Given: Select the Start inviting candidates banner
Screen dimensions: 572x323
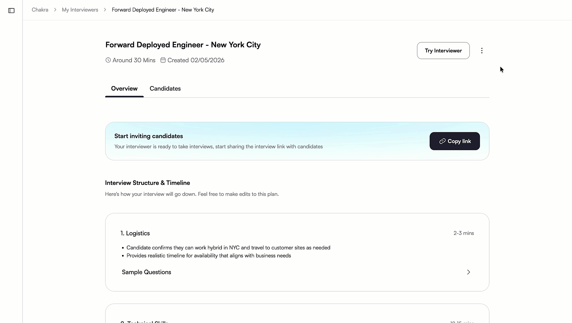Looking at the screenshot, I should pyautogui.click(x=148, y=136).
